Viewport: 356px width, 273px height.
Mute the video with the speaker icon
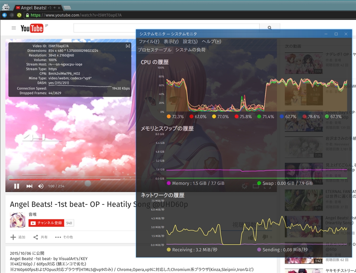[41, 186]
